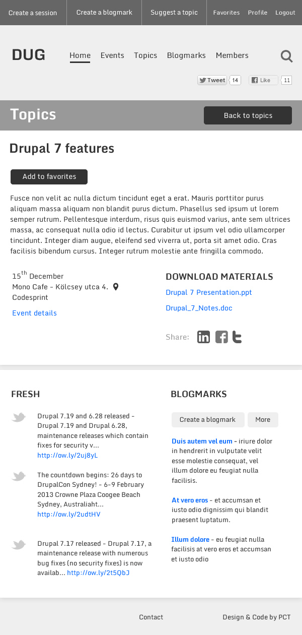Follow the ow.ly link in the Drupal 7.17 tweet
This screenshot has width=302, height=635.
98,573
